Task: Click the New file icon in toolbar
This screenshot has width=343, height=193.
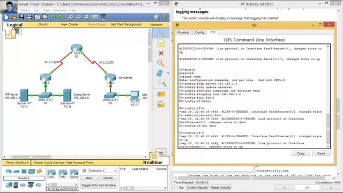Action: (6, 17)
